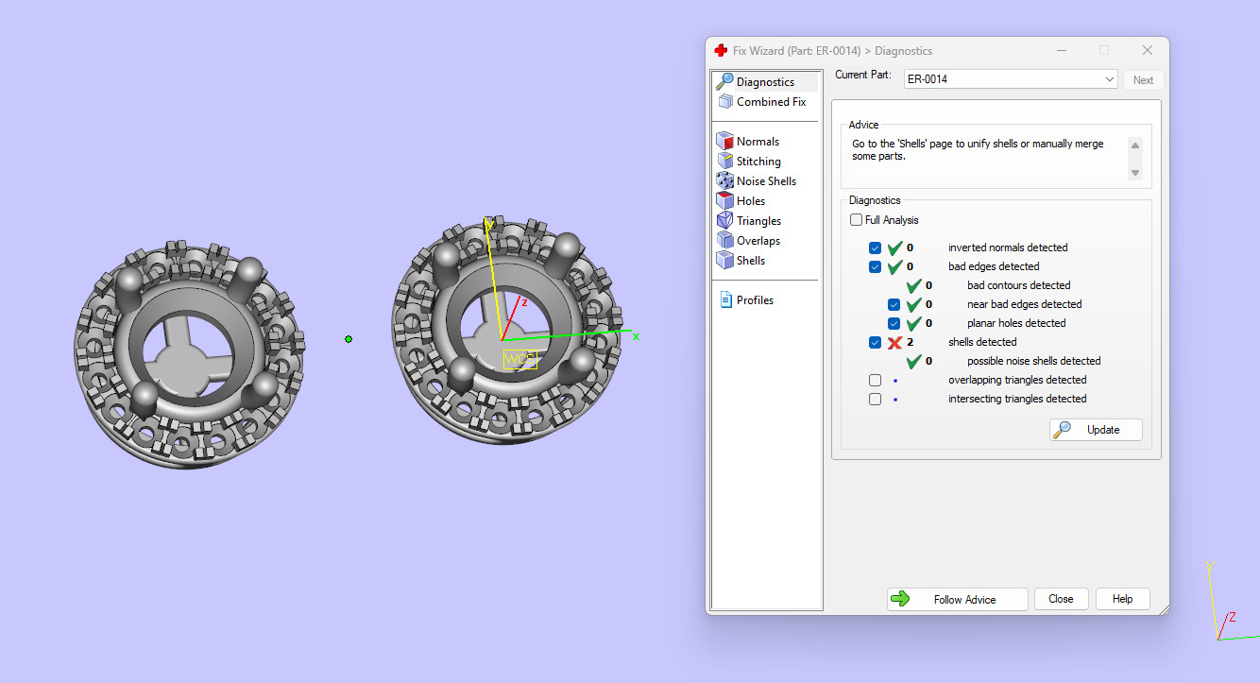The height and width of the screenshot is (683, 1260).
Task: Click the green arrow on Follow Advice
Action: point(900,599)
